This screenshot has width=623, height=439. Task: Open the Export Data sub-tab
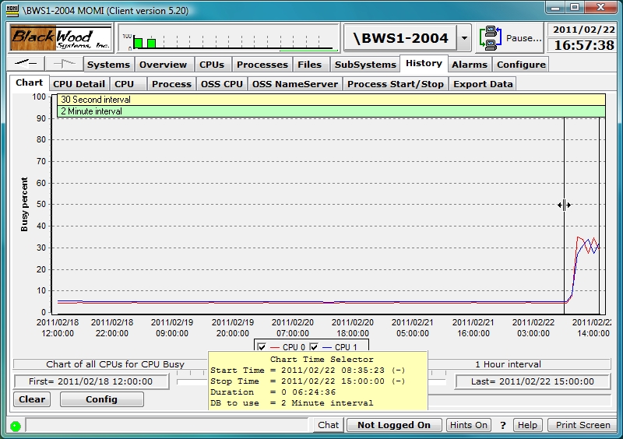(x=483, y=84)
